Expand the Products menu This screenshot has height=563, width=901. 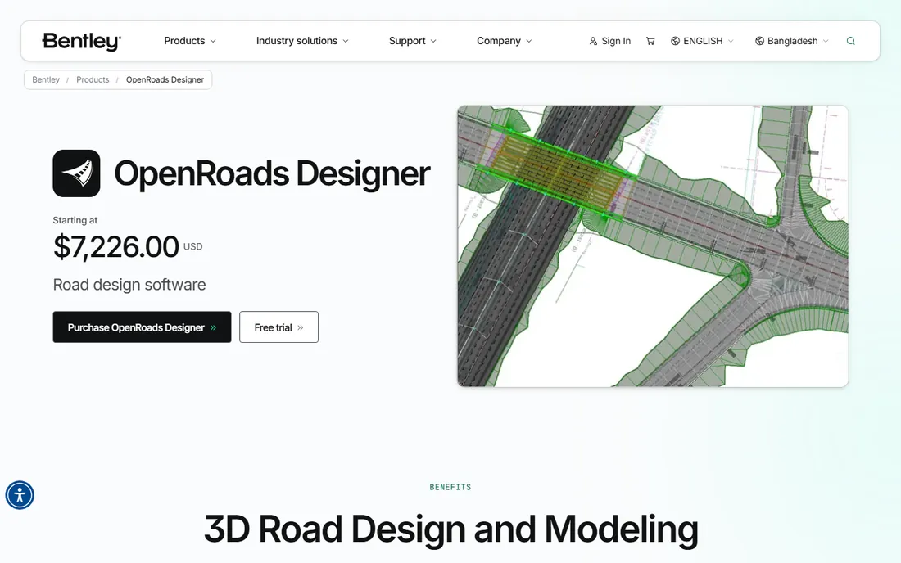tap(190, 41)
